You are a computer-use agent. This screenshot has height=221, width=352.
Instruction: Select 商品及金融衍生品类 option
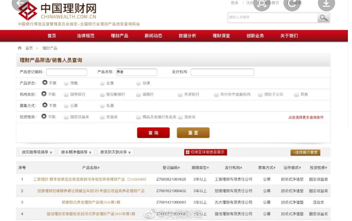pyautogui.click(x=138, y=117)
